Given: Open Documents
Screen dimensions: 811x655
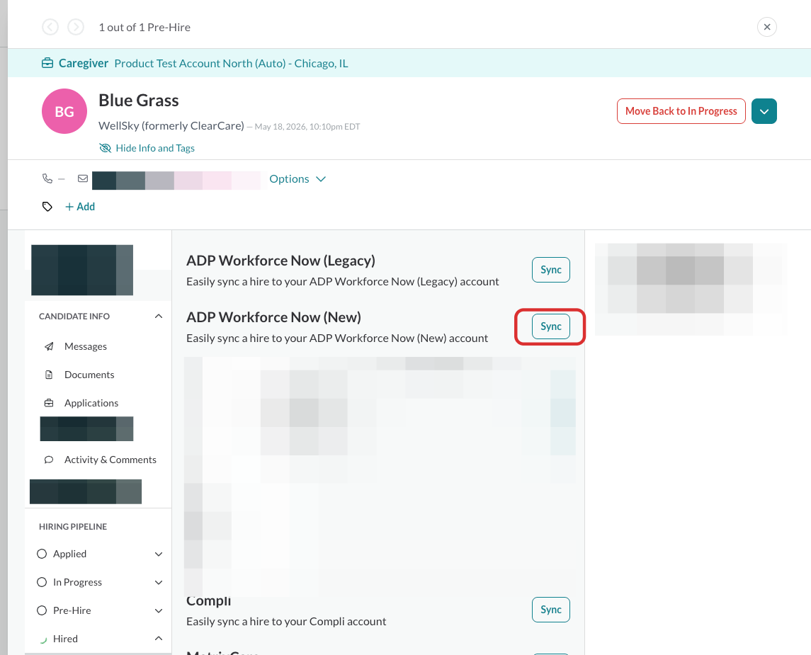Looking at the screenshot, I should click(89, 375).
